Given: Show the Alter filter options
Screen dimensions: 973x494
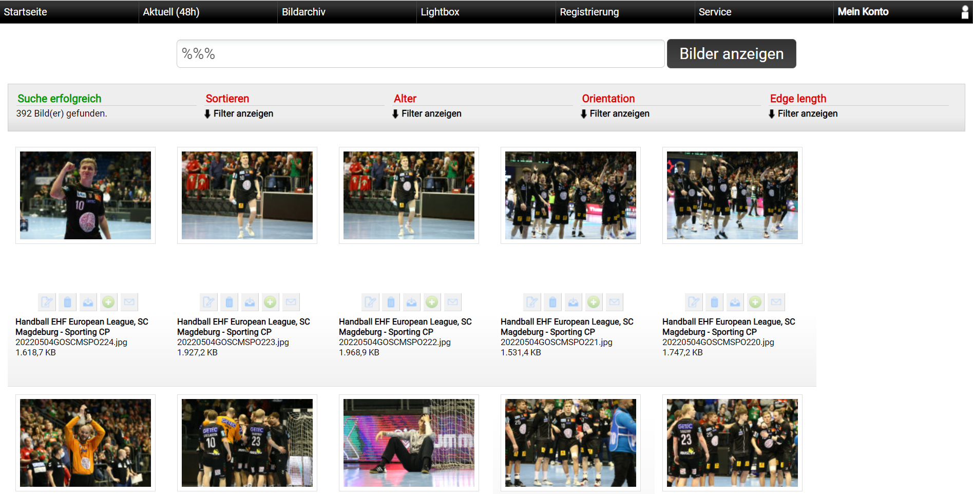Looking at the screenshot, I should (427, 113).
